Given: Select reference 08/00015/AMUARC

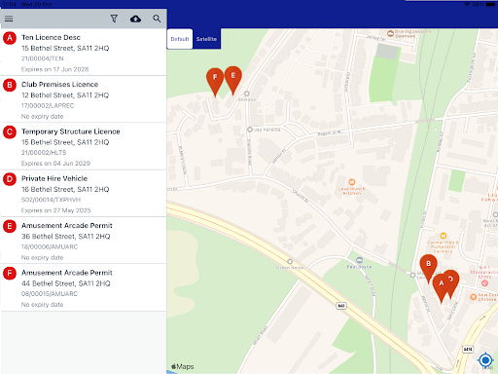Looking at the screenshot, I should coord(50,294).
